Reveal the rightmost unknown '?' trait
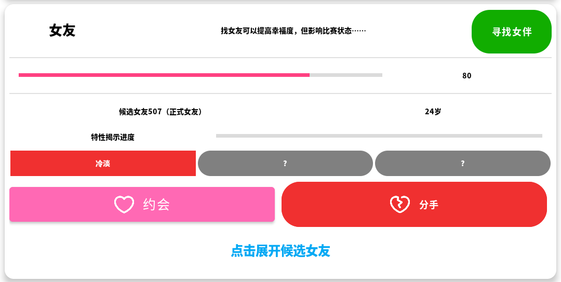 click(x=462, y=164)
